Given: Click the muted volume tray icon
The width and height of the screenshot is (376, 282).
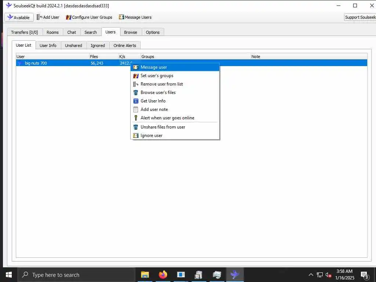Looking at the screenshot, I should pos(329,275).
